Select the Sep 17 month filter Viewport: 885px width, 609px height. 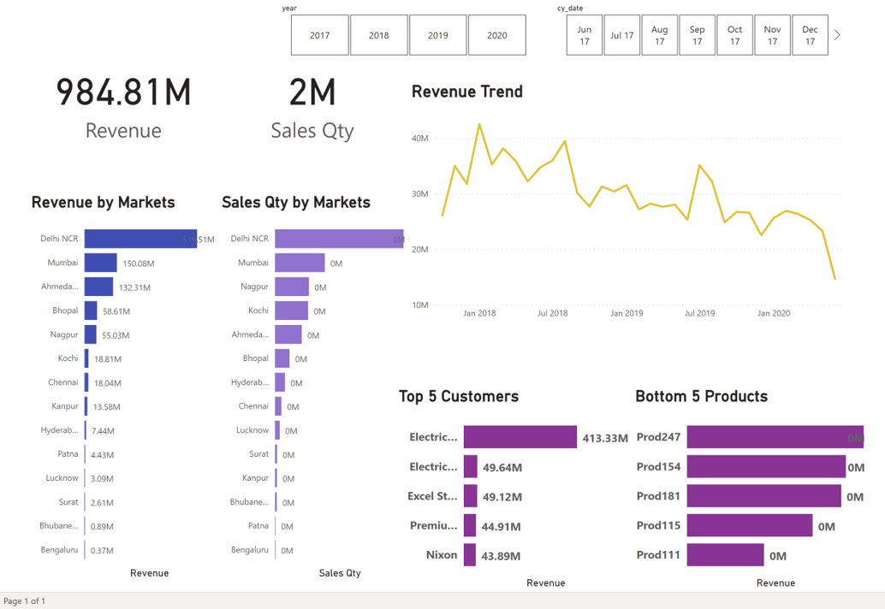pyautogui.click(x=697, y=34)
